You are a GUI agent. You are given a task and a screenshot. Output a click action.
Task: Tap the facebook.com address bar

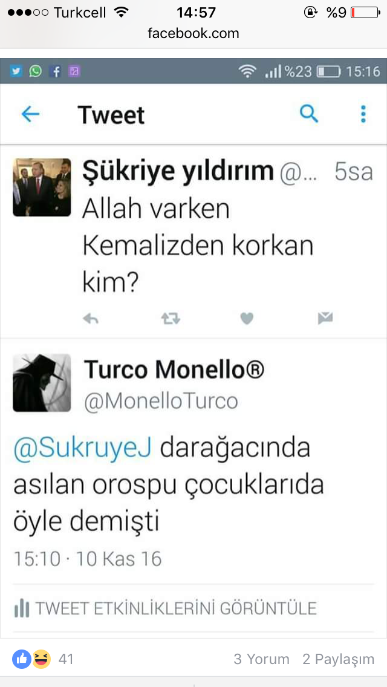point(193,33)
